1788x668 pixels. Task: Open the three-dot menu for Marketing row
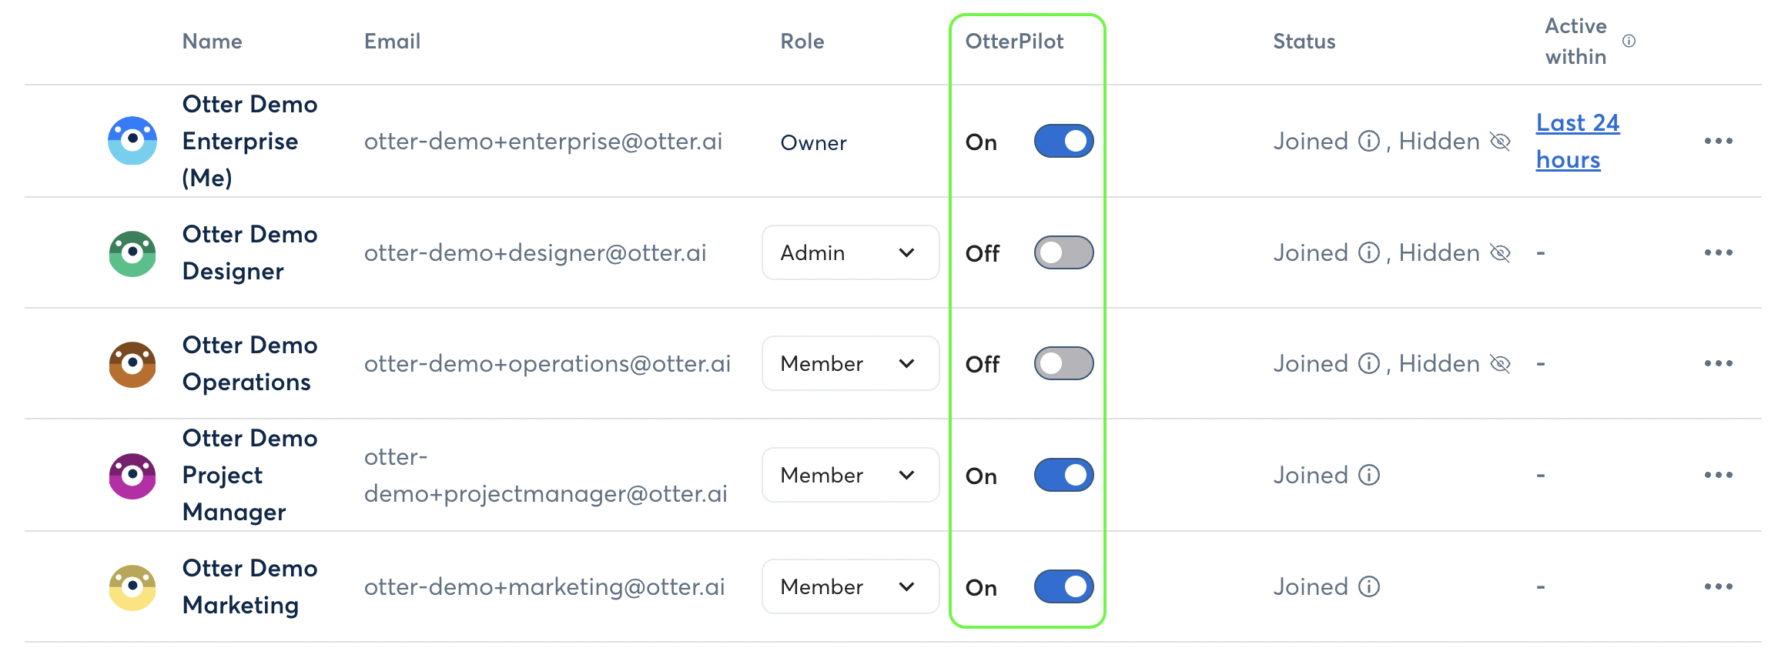pos(1719,586)
